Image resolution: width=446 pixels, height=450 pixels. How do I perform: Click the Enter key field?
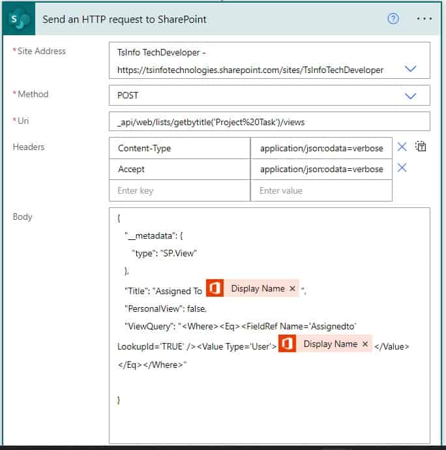[180, 190]
